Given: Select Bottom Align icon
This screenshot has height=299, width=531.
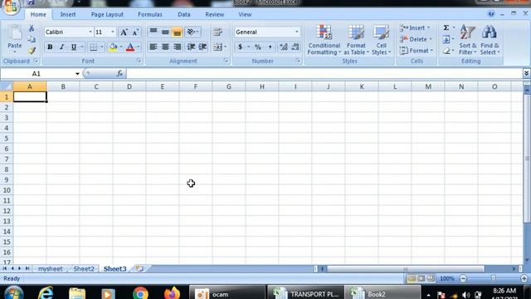Looking at the screenshot, I should [x=177, y=32].
